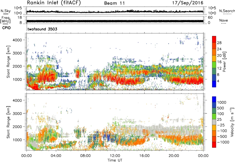Click the 20:00 time tick label

pyautogui.click(x=174, y=156)
